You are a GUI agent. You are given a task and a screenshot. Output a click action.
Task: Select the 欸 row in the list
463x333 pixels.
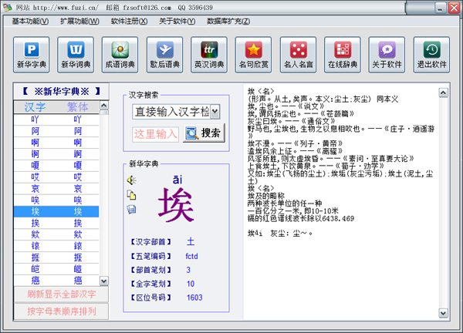tap(56, 234)
